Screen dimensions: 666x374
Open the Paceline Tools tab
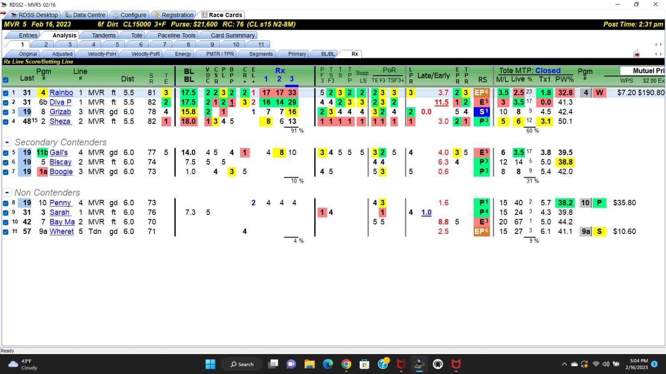(x=176, y=35)
